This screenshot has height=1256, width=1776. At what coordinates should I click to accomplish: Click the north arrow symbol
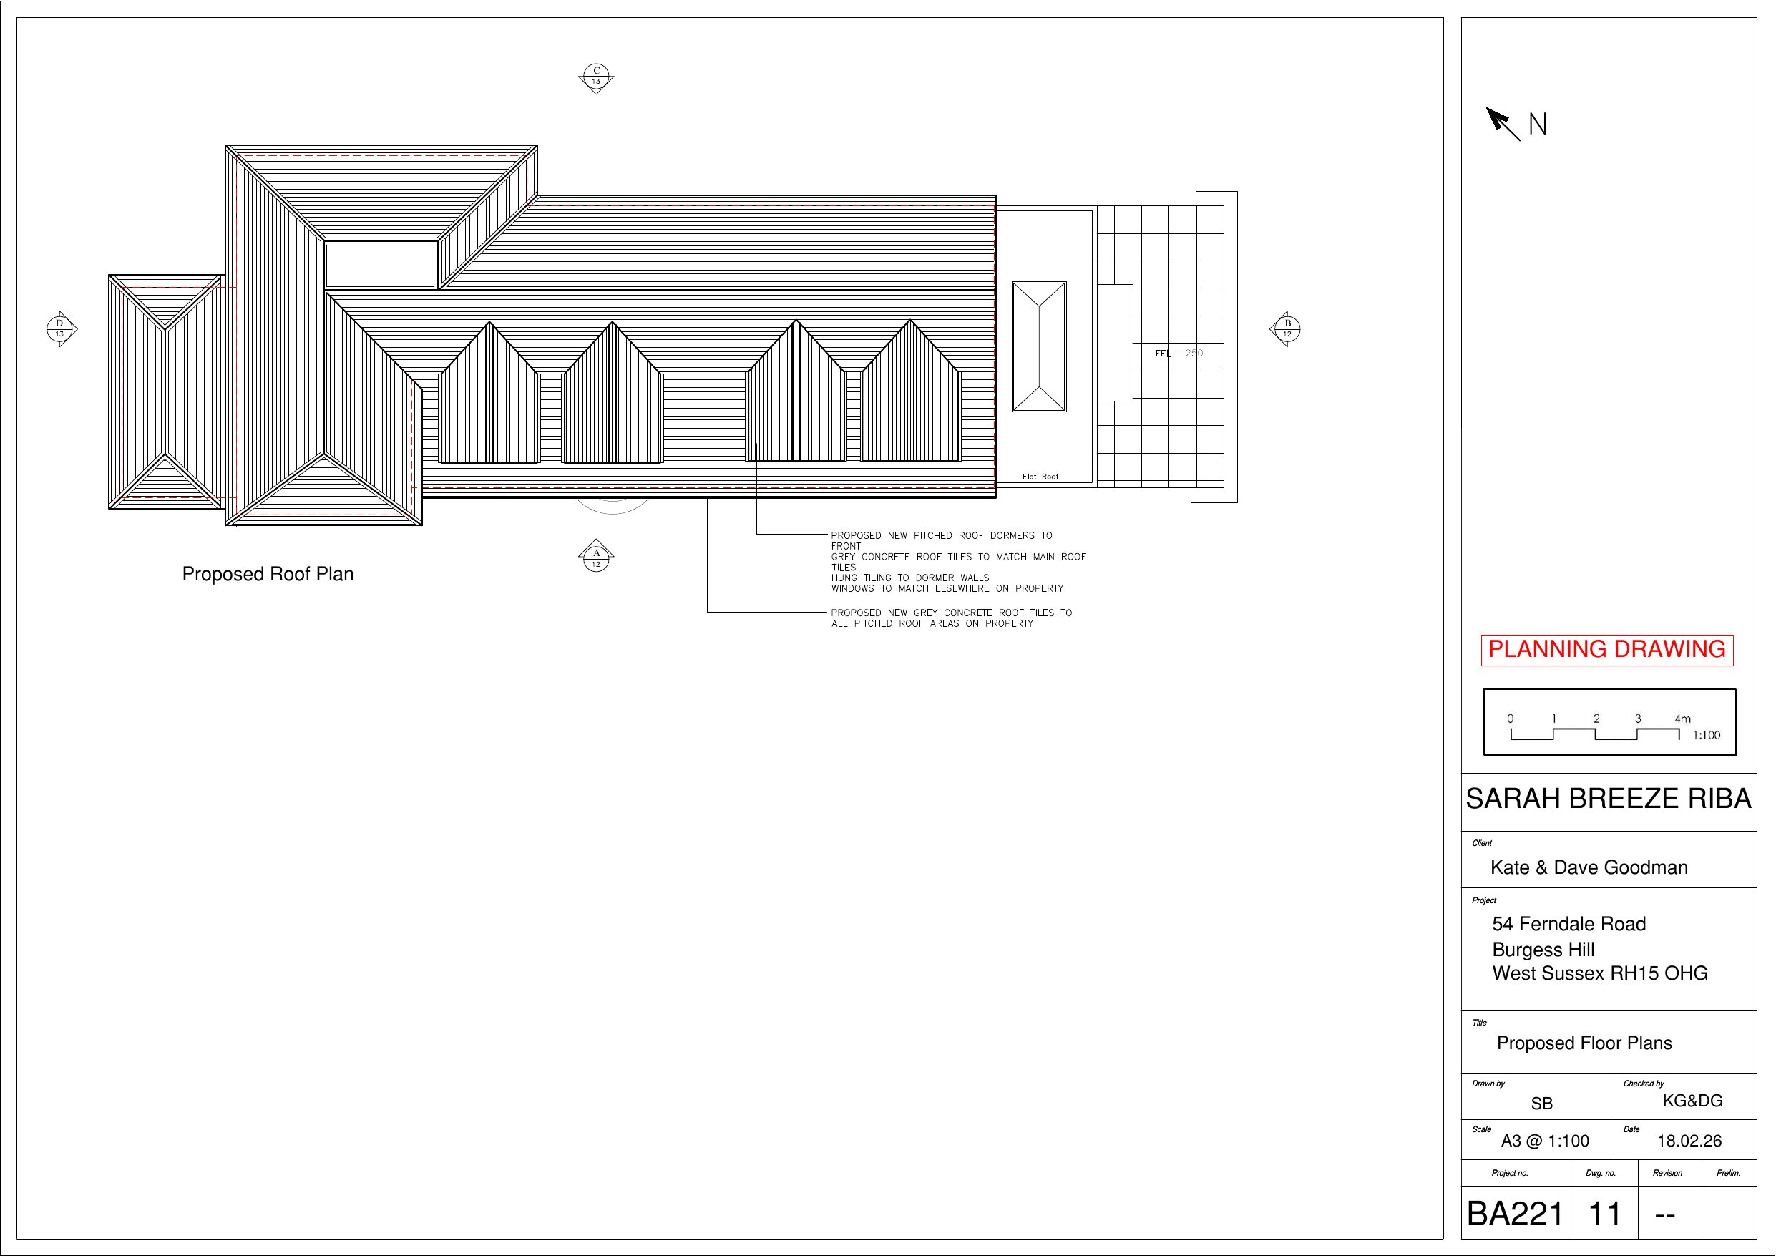(x=1503, y=124)
